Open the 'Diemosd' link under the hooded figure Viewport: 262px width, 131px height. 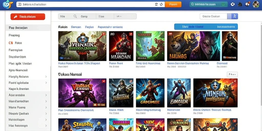pyautogui.click(x=222, y=63)
